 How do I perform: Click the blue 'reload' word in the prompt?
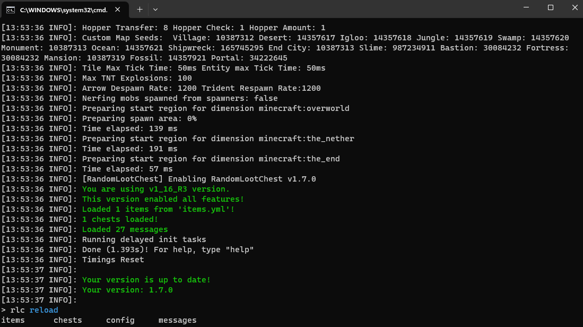(x=44, y=310)
